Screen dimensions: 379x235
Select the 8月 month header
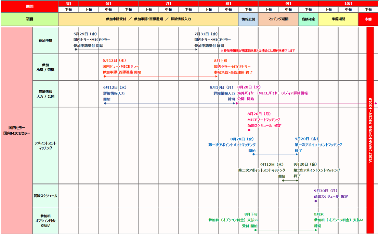pos(228,4)
